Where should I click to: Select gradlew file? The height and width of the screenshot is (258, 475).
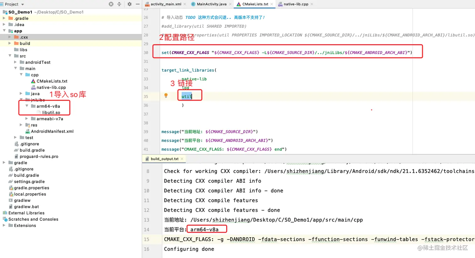coord(22,200)
